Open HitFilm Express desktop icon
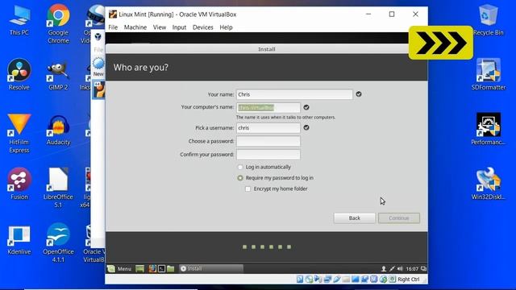This screenshot has width=516, height=290. tap(19, 133)
